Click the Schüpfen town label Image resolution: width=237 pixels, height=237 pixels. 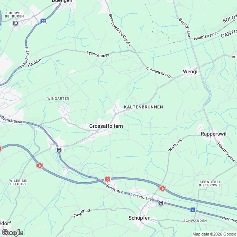click(x=139, y=218)
